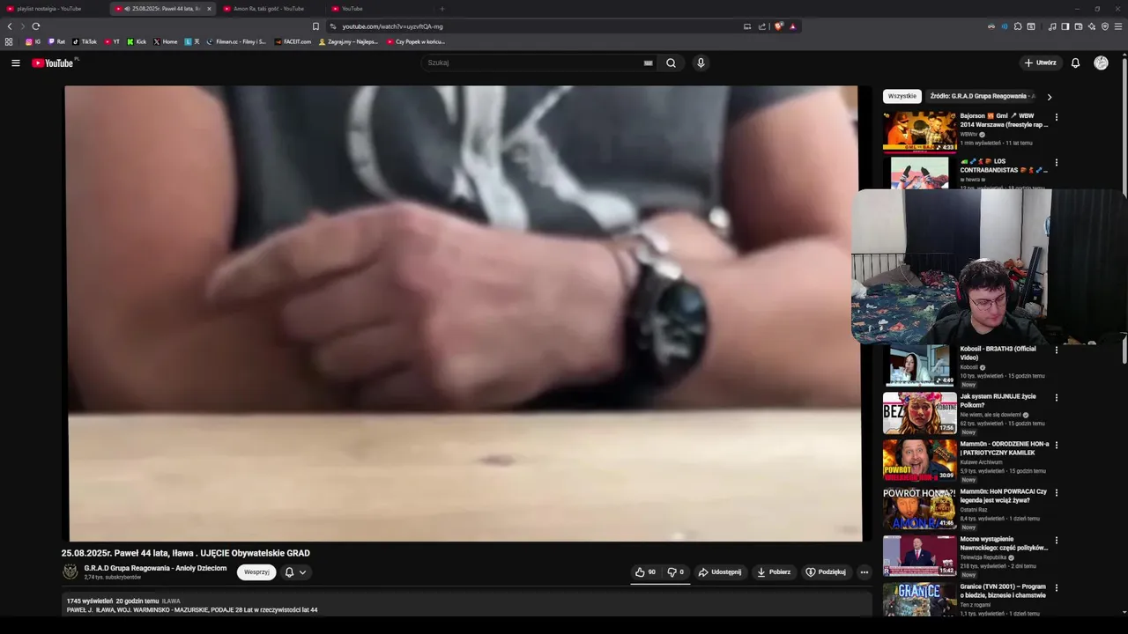The image size is (1128, 634).
Task: Select the Wszystkie filter chip
Action: pyautogui.click(x=902, y=96)
